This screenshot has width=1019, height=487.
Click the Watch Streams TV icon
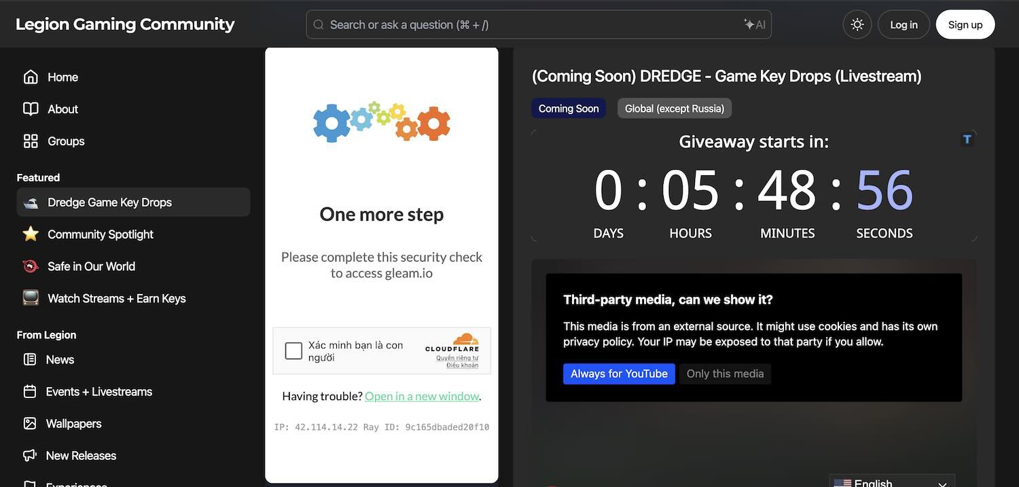tap(31, 297)
